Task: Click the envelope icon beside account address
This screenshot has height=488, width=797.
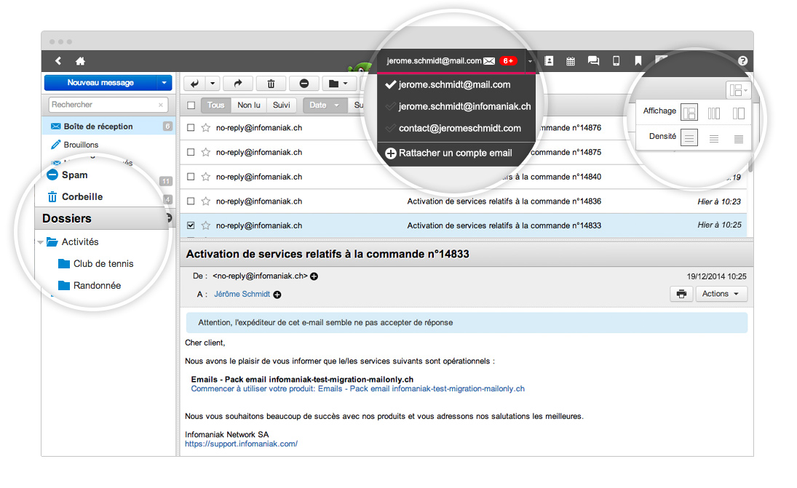Action: (489, 61)
